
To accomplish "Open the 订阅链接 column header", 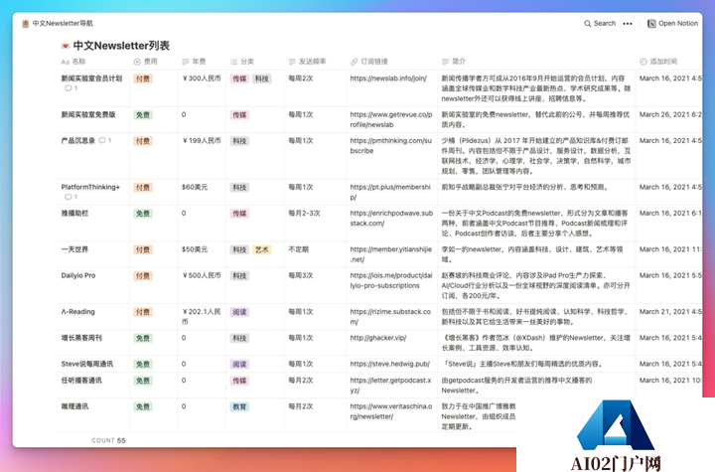I will (368, 62).
